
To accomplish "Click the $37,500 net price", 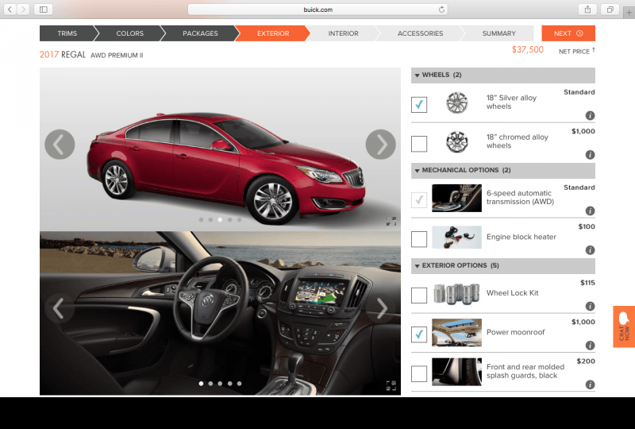I will (x=528, y=50).
